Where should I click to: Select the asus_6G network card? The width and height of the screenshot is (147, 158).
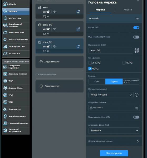point(60,46)
